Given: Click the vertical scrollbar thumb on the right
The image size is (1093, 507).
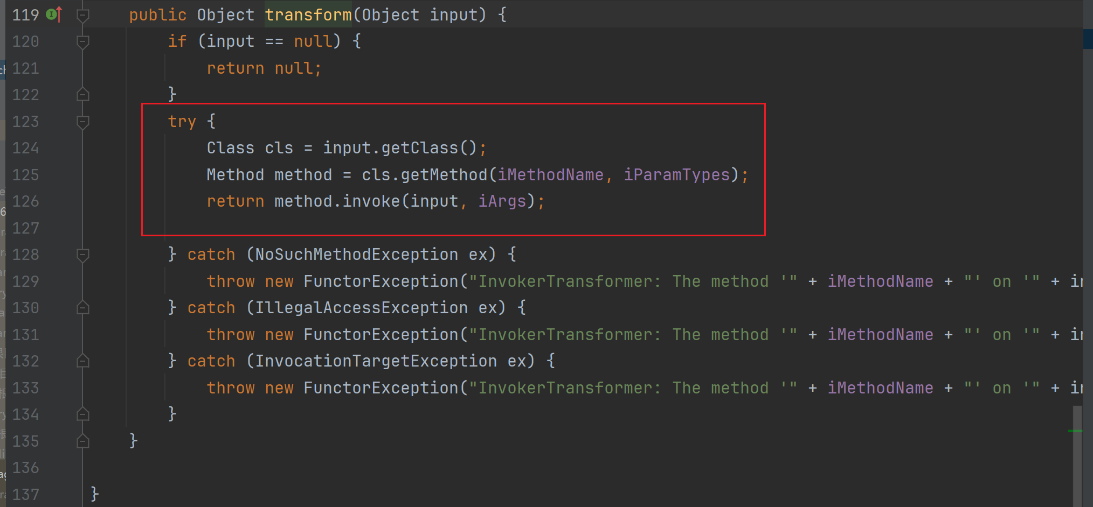Looking at the screenshot, I should tap(1077, 455).
